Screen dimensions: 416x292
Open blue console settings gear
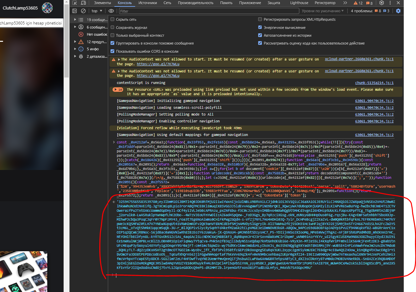[x=398, y=11]
